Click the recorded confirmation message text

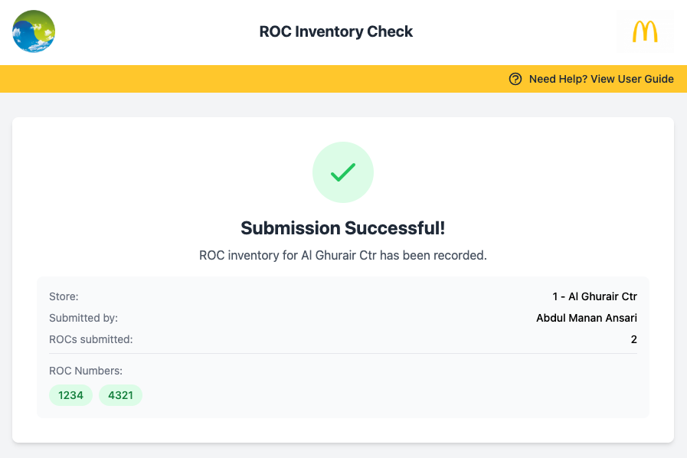click(x=342, y=255)
